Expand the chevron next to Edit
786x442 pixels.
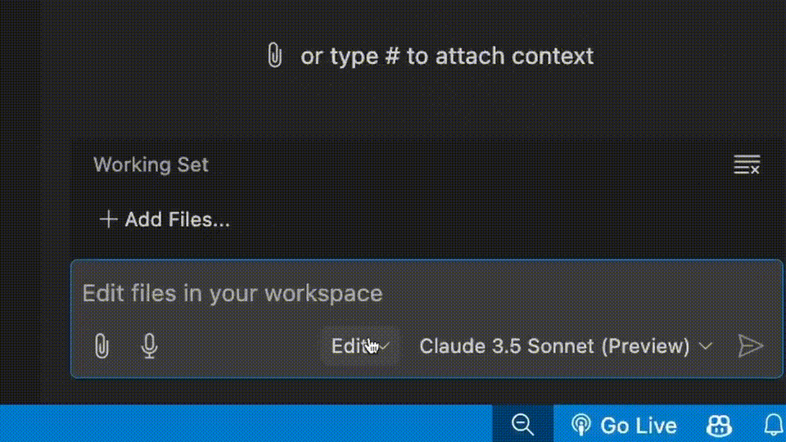(384, 347)
